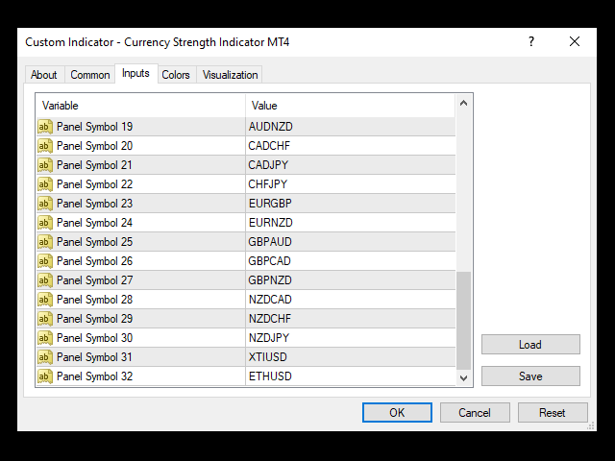This screenshot has height=461, width=615.
Task: Click the 'ab' icon beside Panel Symbol 30
Action: click(x=45, y=338)
